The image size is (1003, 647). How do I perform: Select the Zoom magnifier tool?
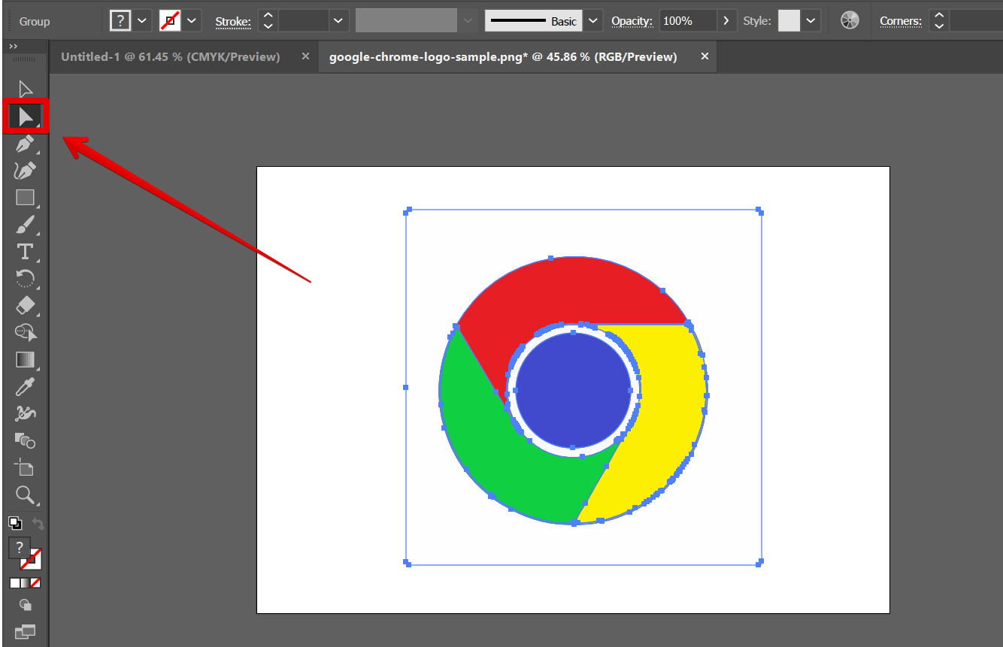[25, 494]
